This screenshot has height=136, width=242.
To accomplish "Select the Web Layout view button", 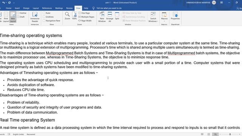I will coord(12,17).
